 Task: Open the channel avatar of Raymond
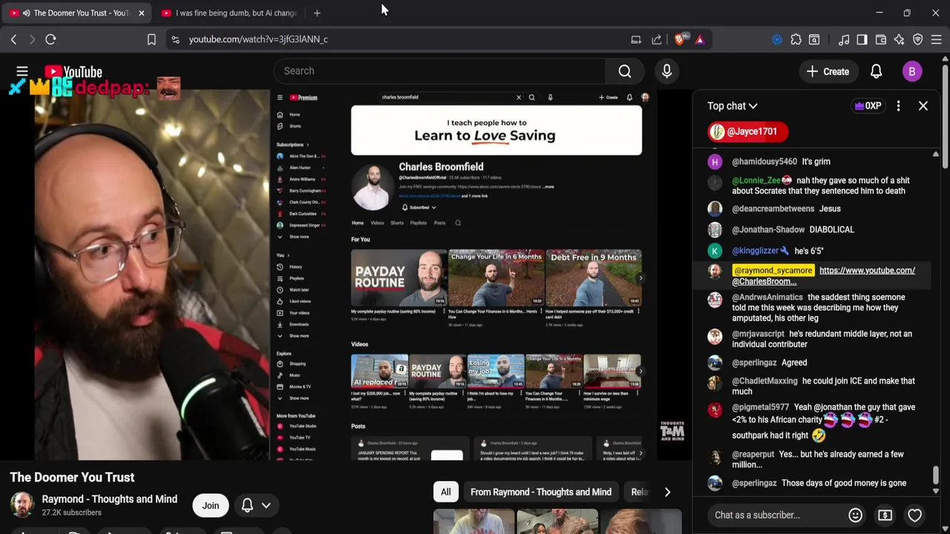point(22,505)
